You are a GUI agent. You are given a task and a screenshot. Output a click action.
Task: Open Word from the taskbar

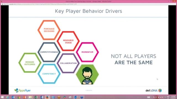[x=41, y=97]
